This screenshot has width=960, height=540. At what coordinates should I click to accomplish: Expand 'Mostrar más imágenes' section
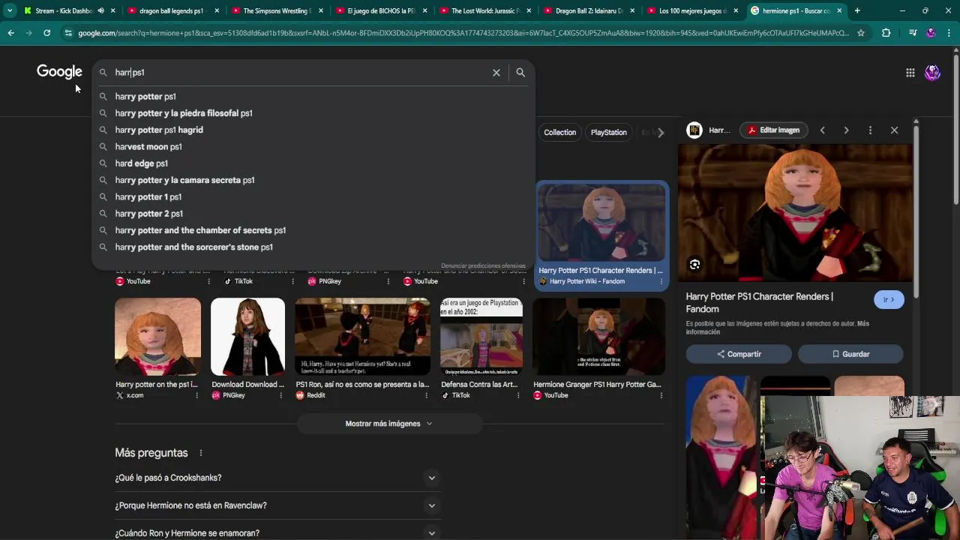(x=388, y=424)
